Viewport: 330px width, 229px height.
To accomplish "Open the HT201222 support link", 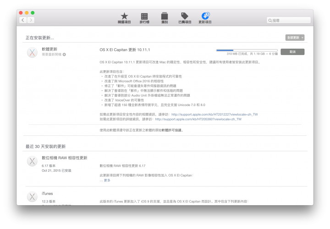I will 214,114.
